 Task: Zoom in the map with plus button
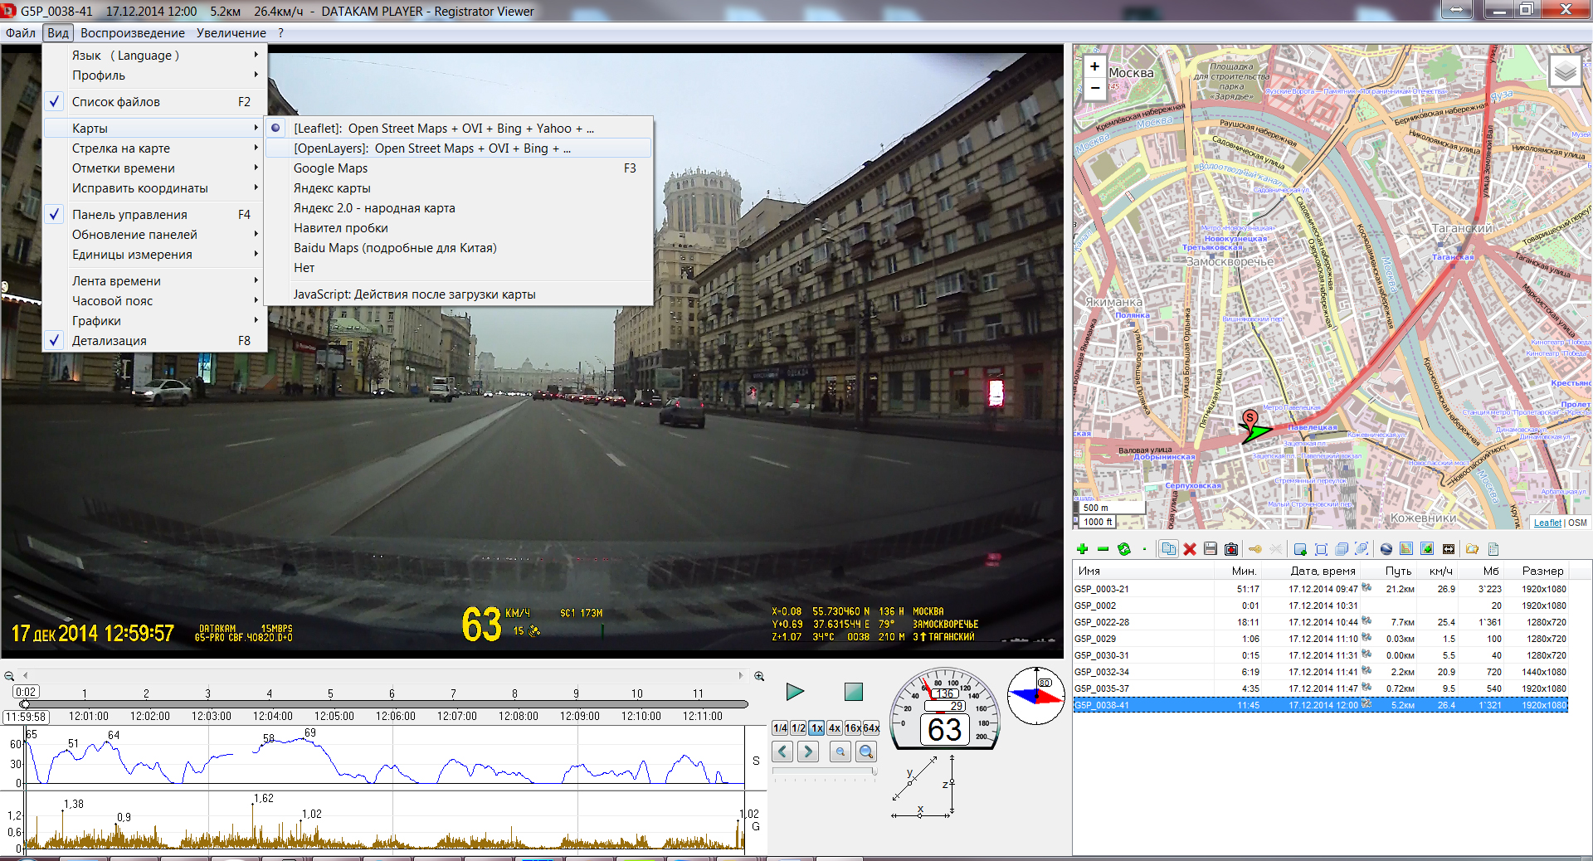click(x=1094, y=66)
